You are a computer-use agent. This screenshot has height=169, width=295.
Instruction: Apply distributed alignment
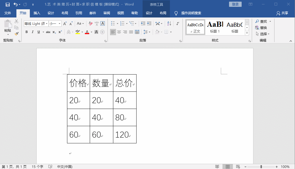click(137, 32)
